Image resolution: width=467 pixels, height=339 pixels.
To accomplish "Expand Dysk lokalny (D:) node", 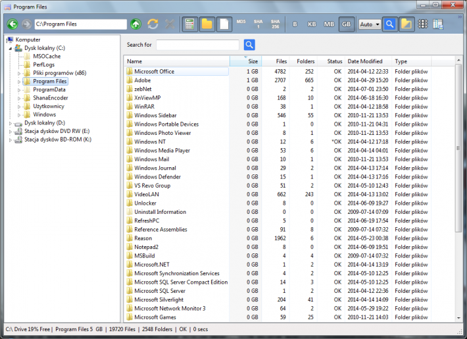I will point(11,123).
